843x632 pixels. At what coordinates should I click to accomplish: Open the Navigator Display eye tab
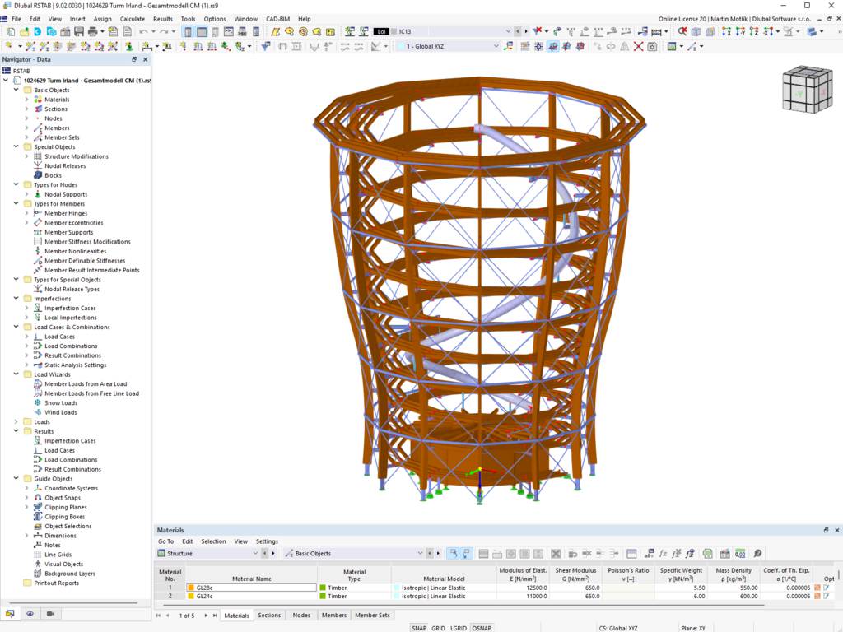(30, 614)
